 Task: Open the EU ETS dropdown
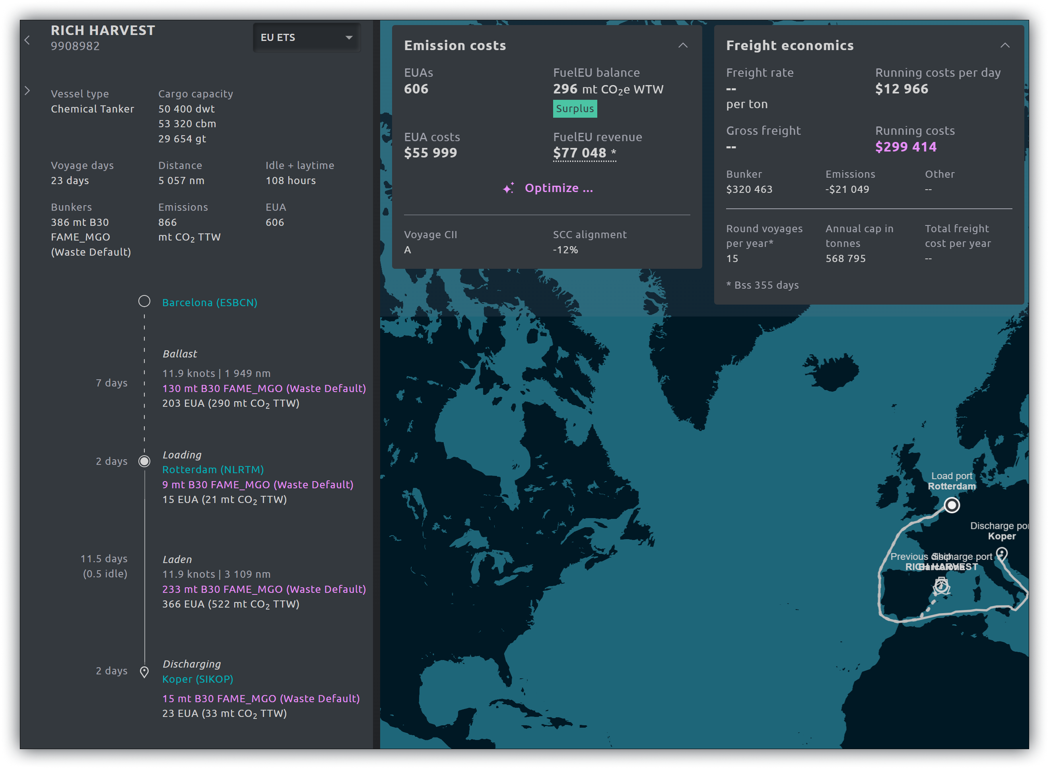click(x=306, y=37)
